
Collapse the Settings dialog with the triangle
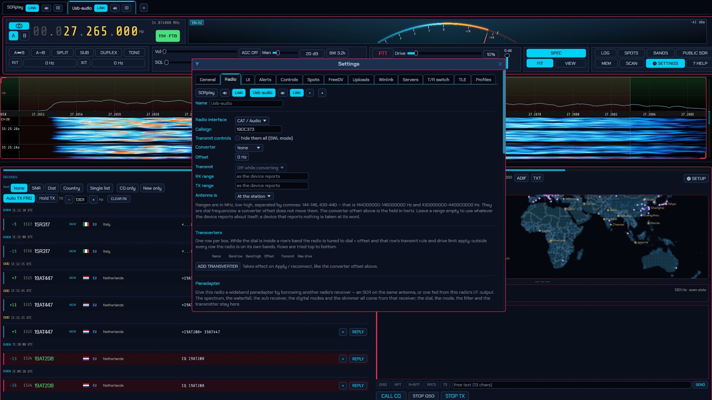(197, 64)
